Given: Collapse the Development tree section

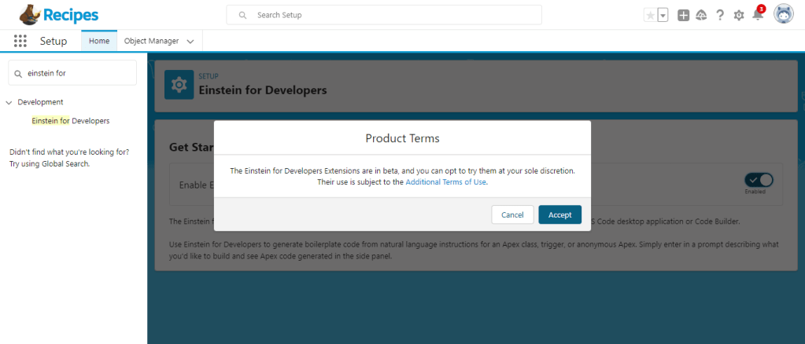Looking at the screenshot, I should [9, 102].
